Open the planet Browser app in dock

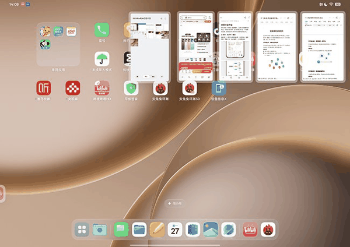(x=228, y=230)
